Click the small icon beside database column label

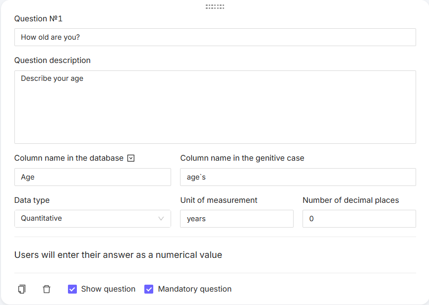click(x=131, y=158)
